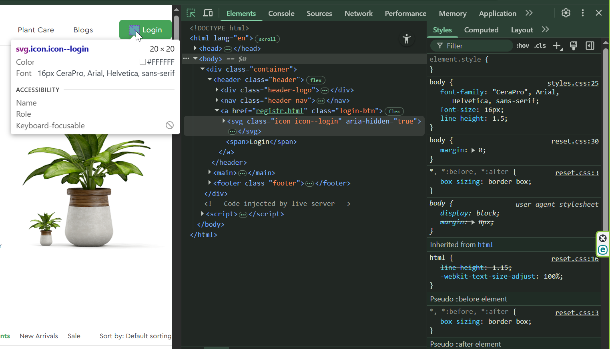This screenshot has width=610, height=349.
Task: Activate the inspect element picker icon
Action: (191, 13)
